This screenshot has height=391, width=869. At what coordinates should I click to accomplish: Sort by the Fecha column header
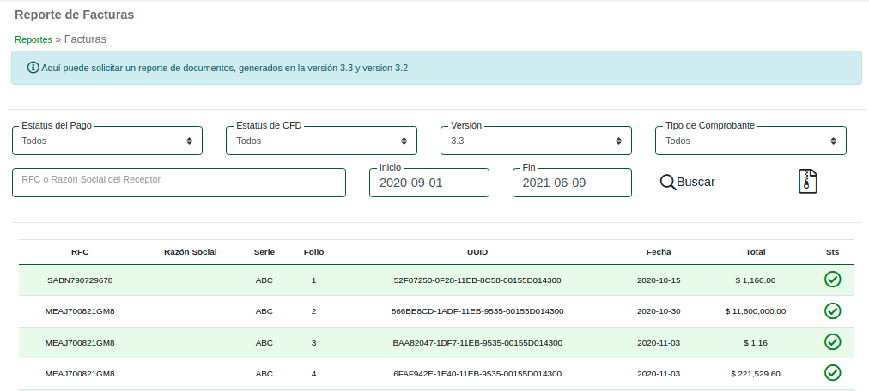click(659, 252)
